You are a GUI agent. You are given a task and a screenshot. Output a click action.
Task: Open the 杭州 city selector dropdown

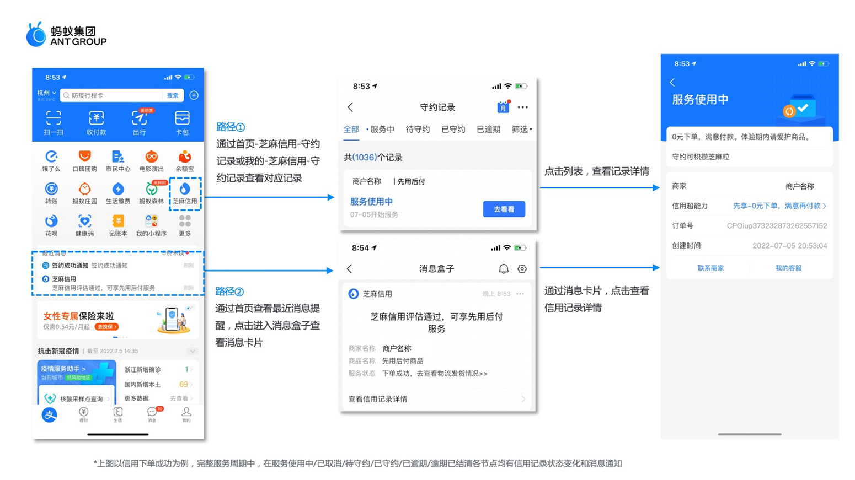[46, 93]
